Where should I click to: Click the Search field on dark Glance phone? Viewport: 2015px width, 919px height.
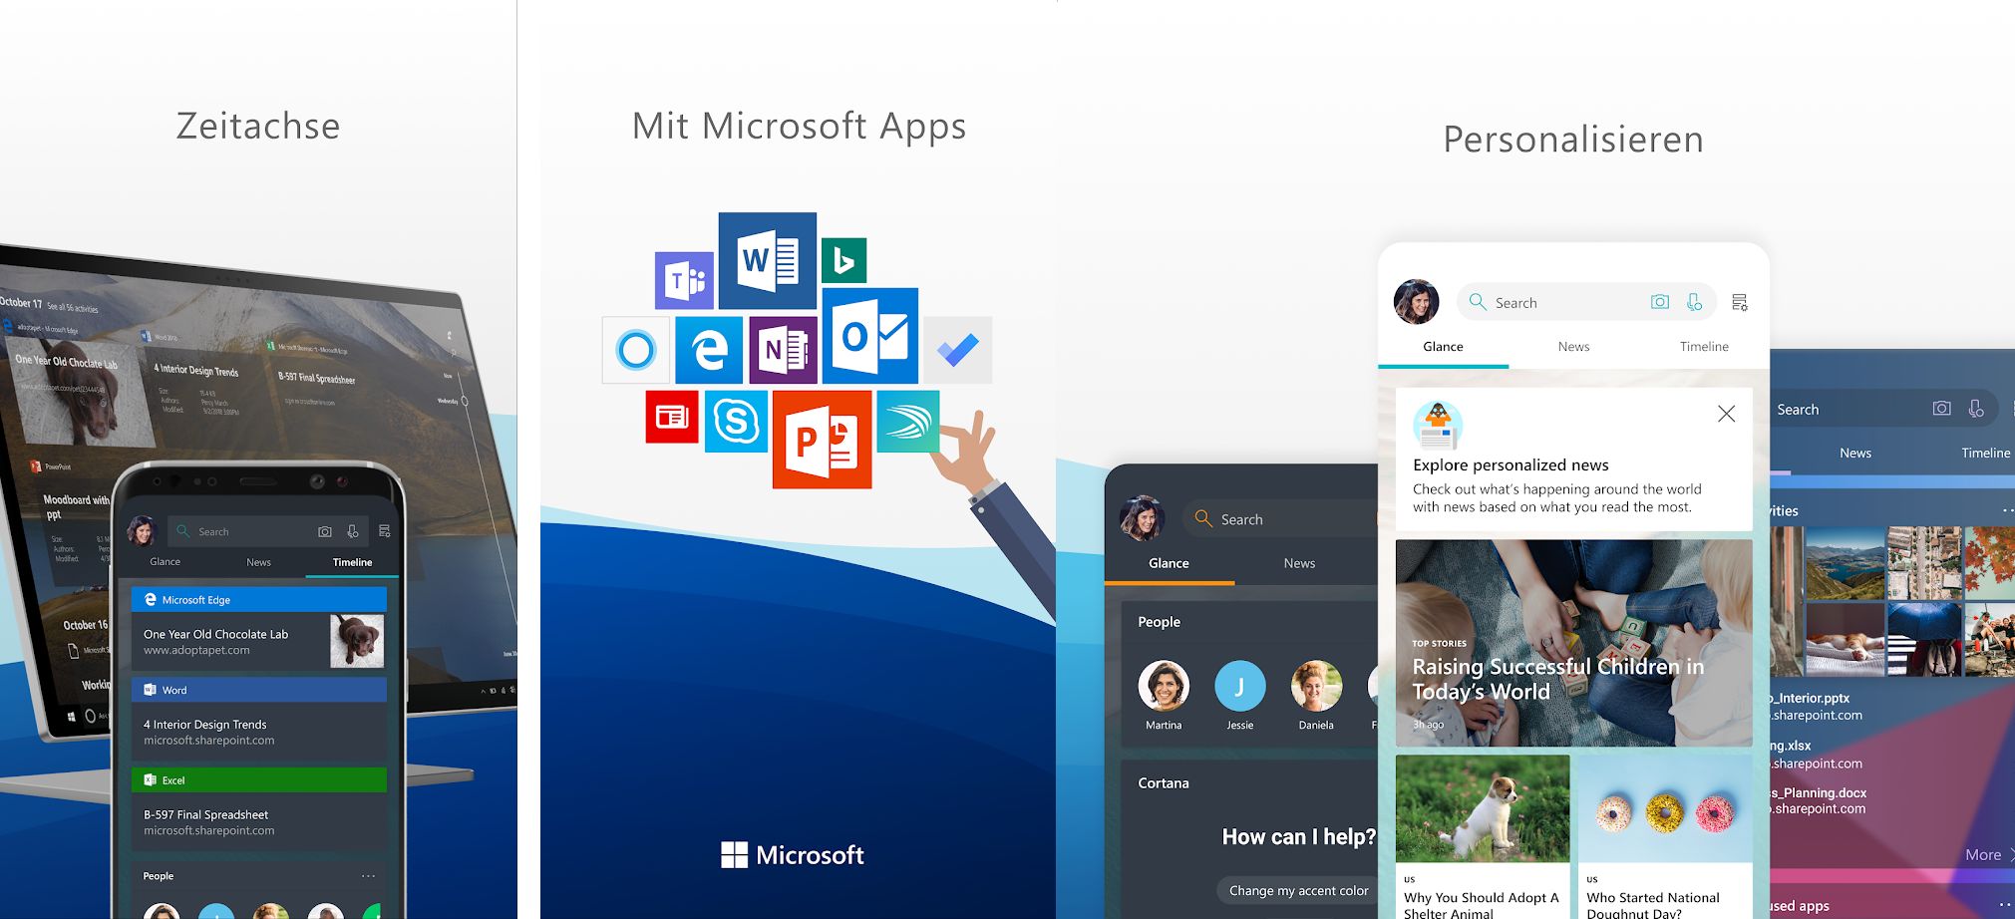click(x=1281, y=519)
